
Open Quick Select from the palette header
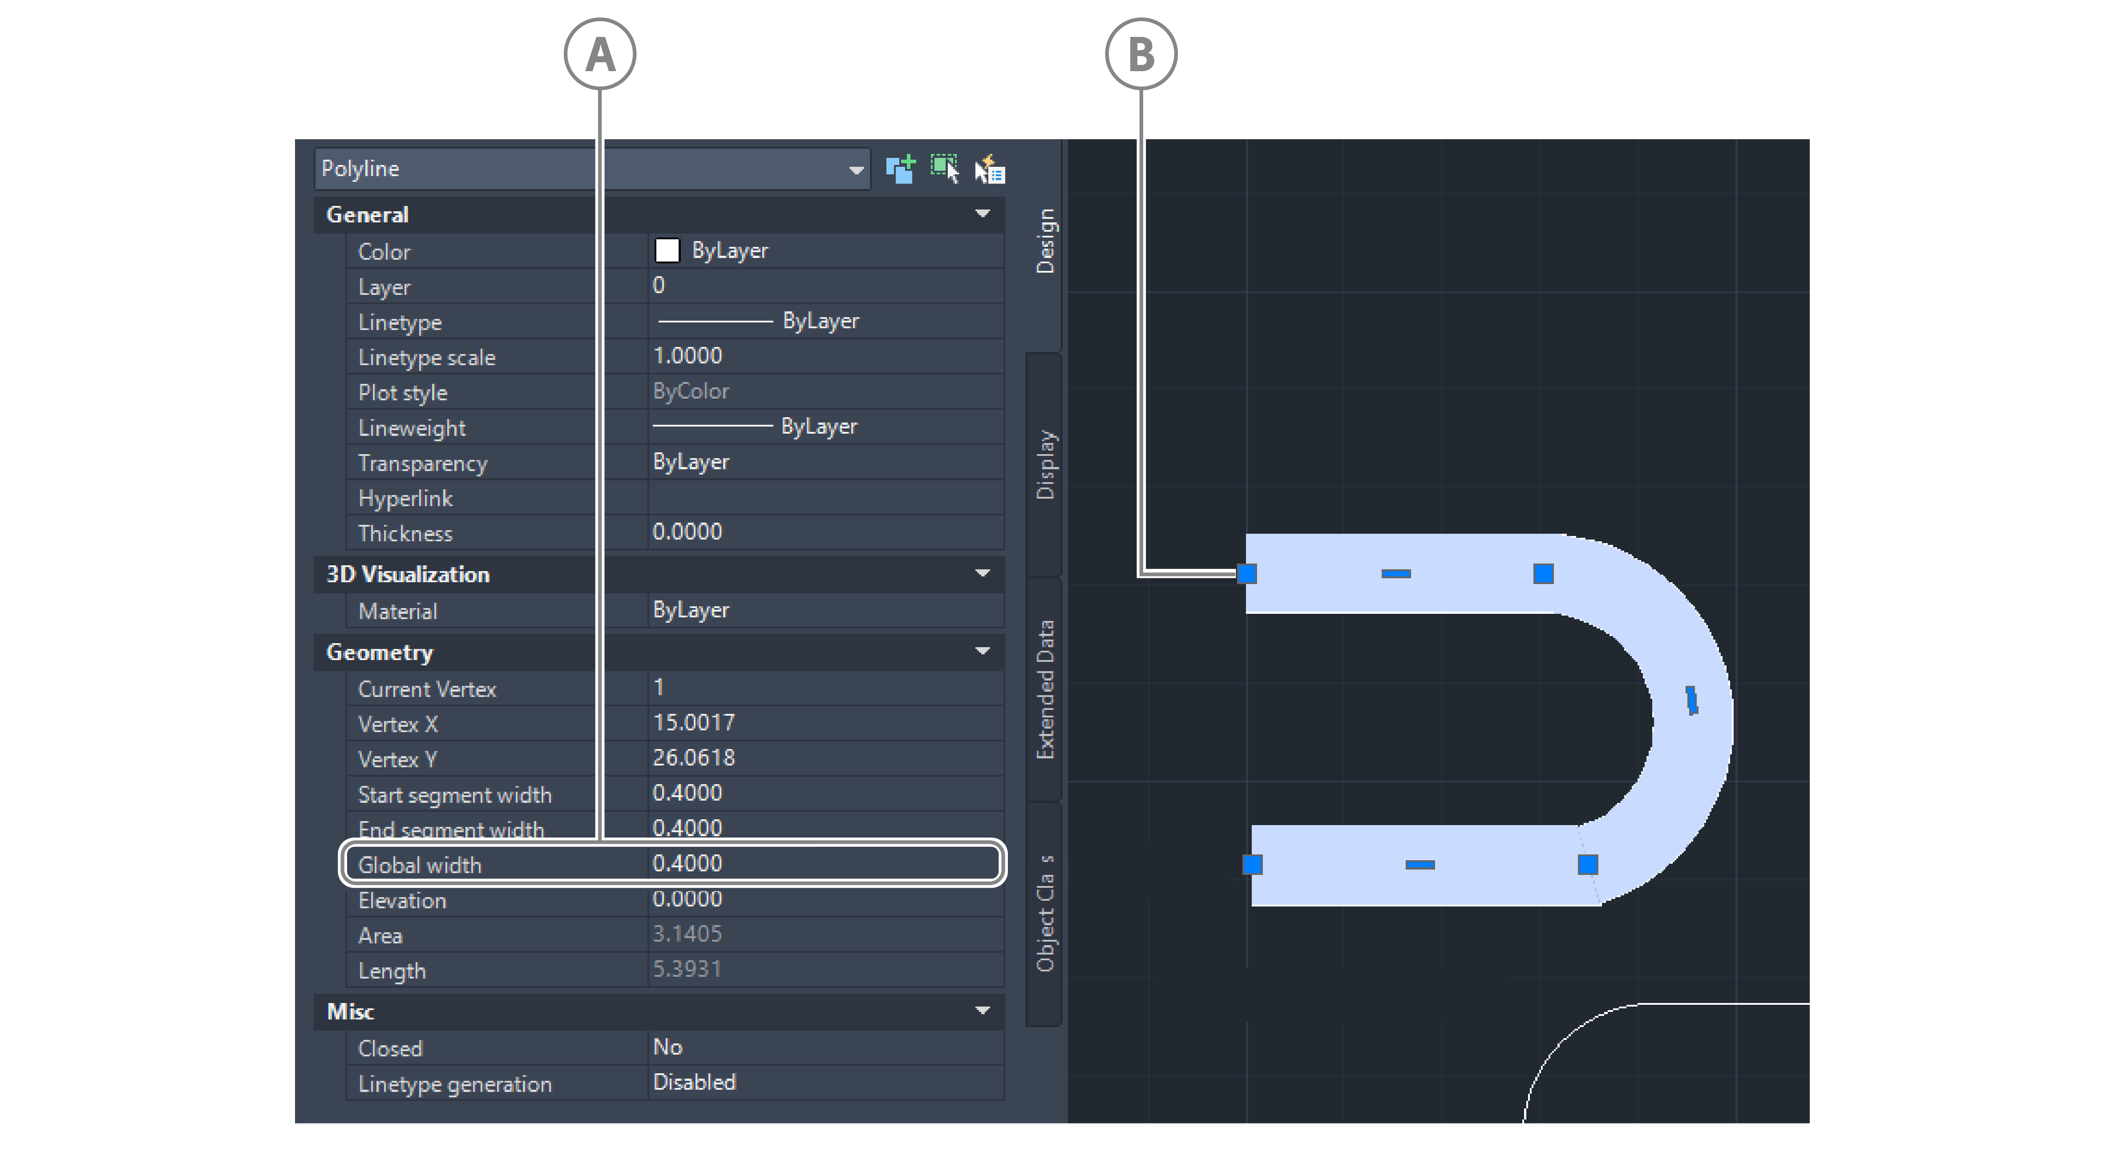pos(990,169)
